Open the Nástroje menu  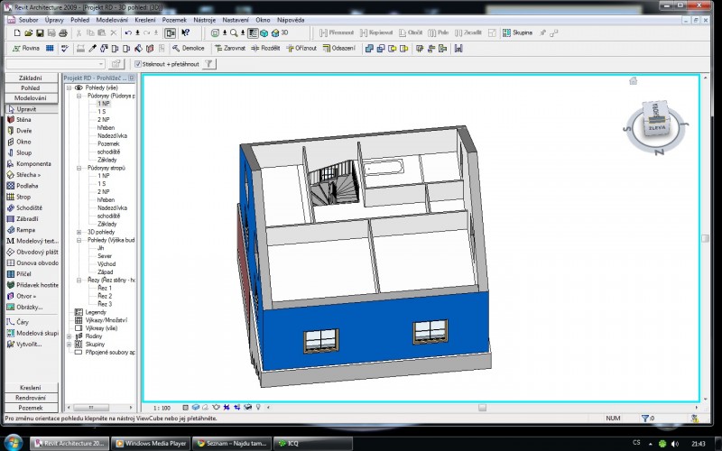[205, 19]
